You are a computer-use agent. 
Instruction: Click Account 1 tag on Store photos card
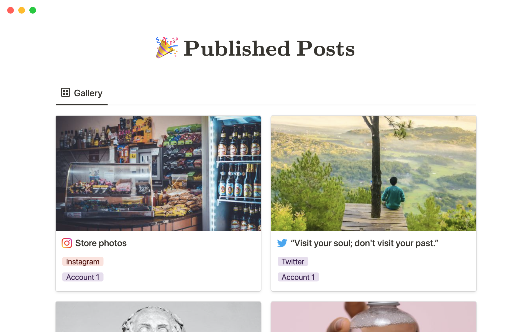[83, 277]
